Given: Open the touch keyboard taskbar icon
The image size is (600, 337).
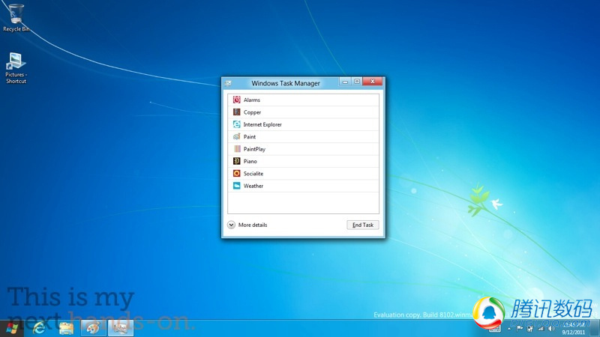Looking at the screenshot, I should coord(495,328).
